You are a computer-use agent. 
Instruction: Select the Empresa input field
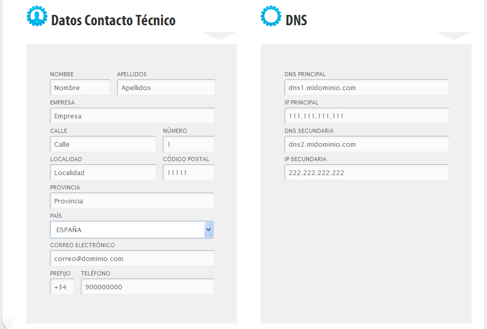click(x=132, y=116)
